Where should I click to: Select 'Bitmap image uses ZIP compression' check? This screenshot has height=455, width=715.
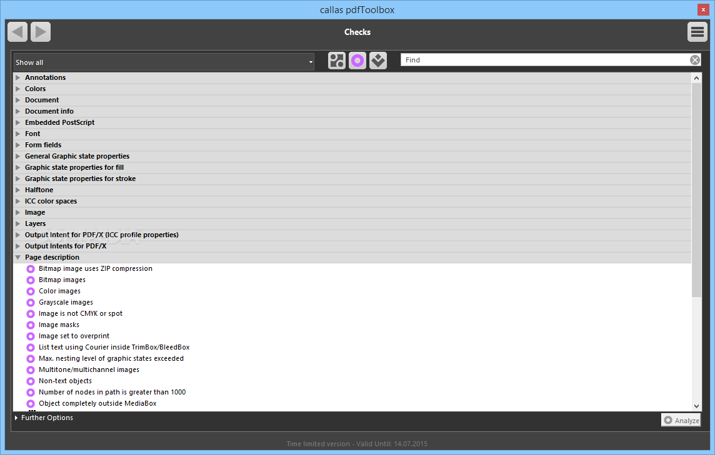[x=95, y=269]
